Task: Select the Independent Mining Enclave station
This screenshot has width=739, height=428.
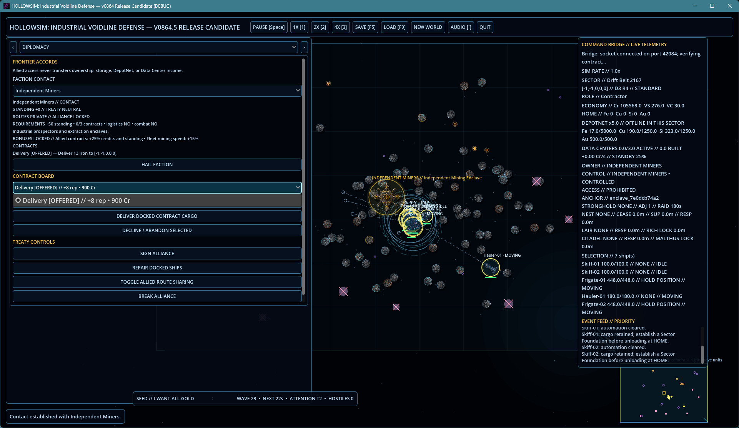Action: click(x=386, y=197)
